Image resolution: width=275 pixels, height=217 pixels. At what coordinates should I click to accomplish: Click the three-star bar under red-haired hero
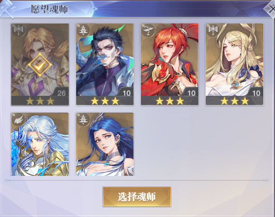tap(169, 101)
